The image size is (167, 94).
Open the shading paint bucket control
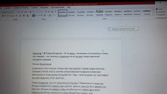(50, 15)
